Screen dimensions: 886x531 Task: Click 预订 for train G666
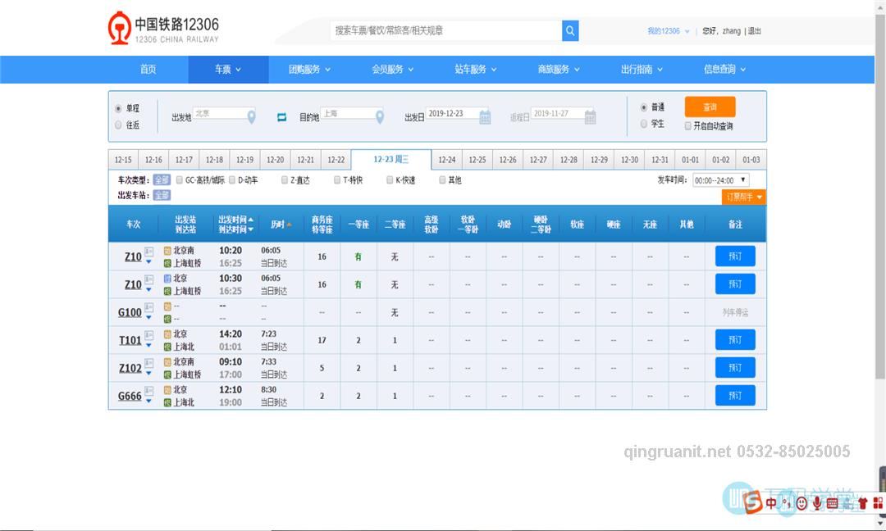click(x=734, y=394)
